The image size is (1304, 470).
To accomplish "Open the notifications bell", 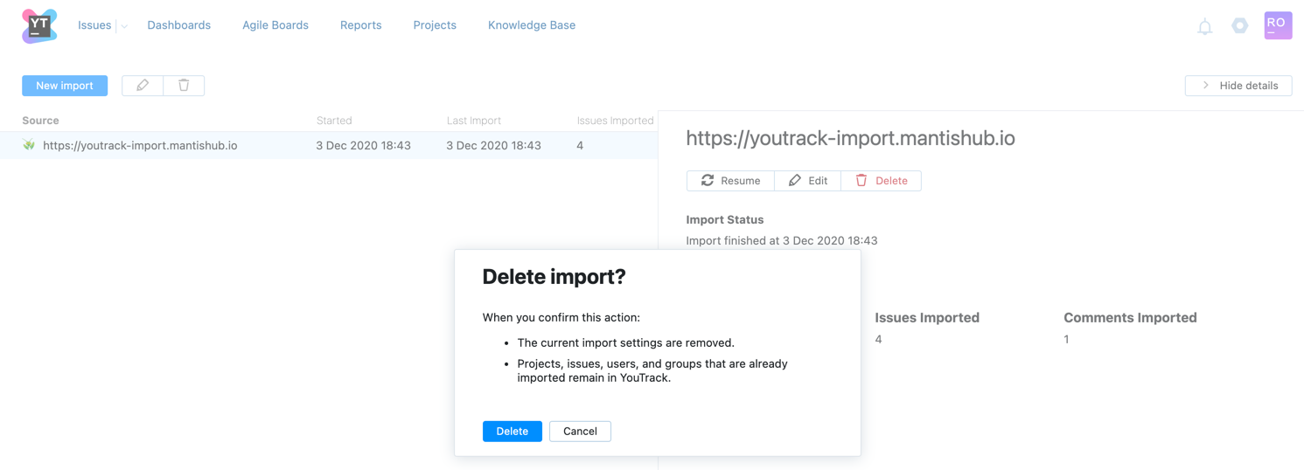I will coord(1204,27).
